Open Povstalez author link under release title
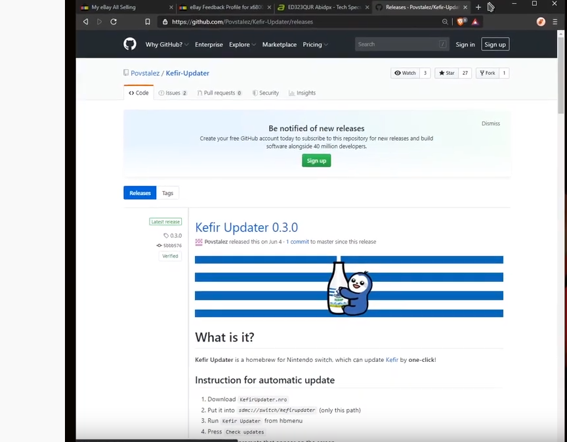Viewport: 567px width, 442px height. click(x=216, y=242)
